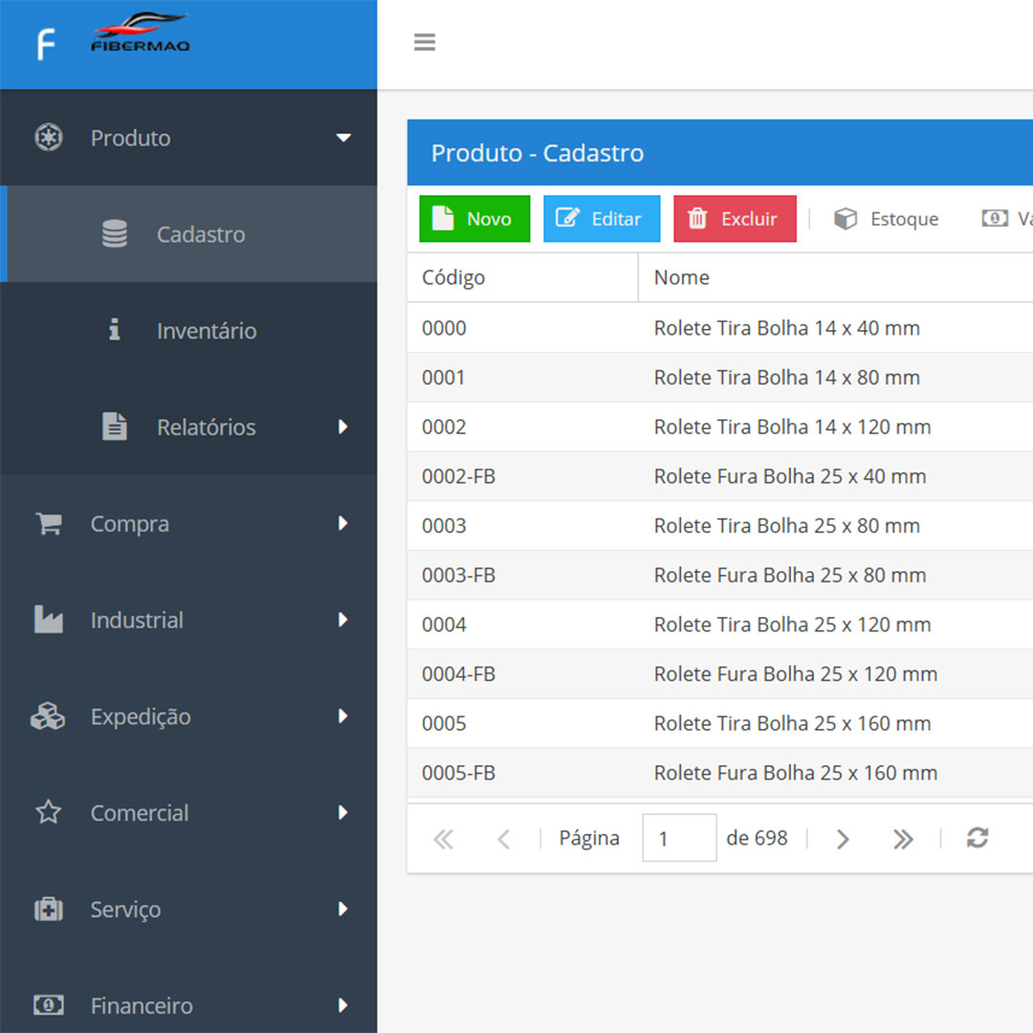Viewport: 1033px width, 1033px height.
Task: Select row with code 0005
Action: [720, 723]
